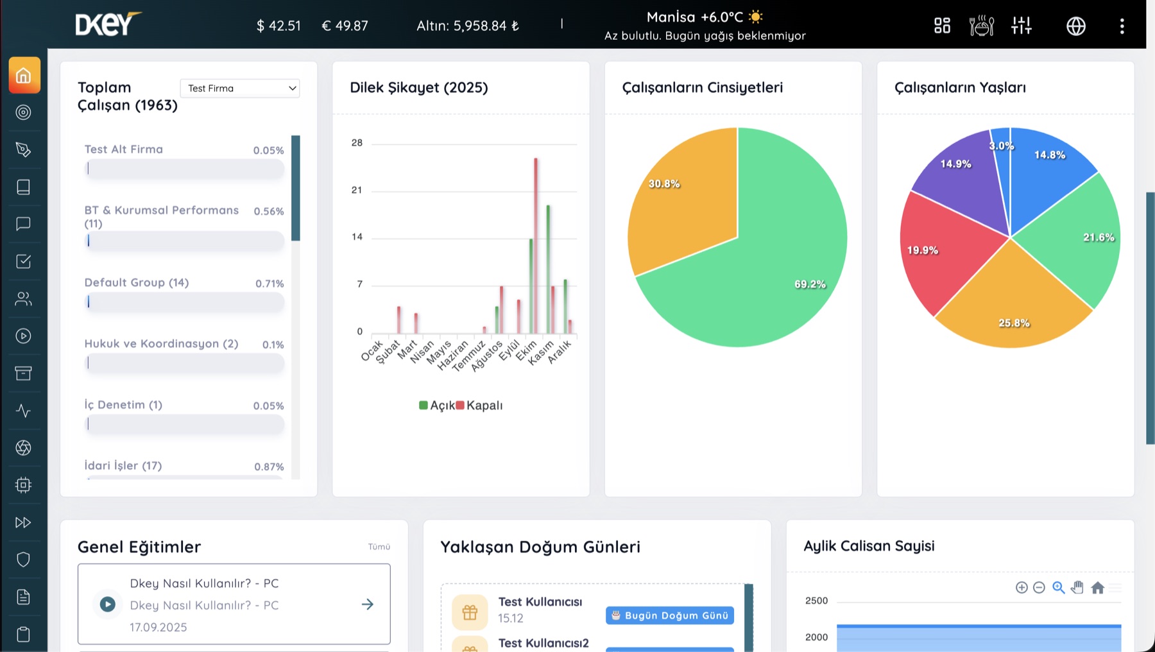
Task: Expand the Test Firma dropdown
Action: (240, 88)
